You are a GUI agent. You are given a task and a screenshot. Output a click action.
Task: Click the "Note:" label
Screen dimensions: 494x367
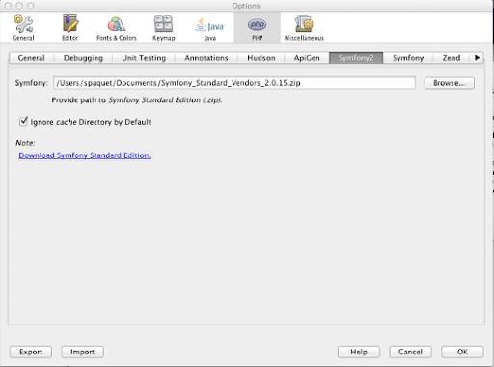point(25,143)
